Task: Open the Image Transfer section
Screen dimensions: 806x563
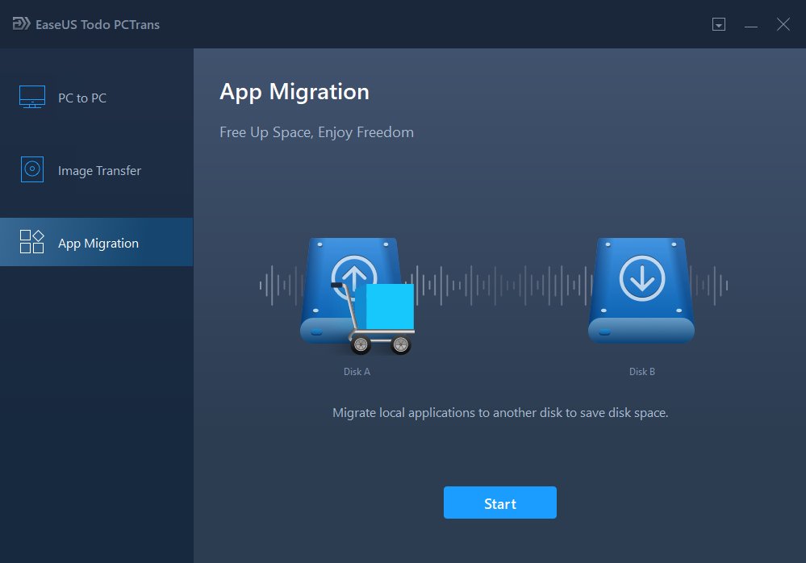Action: coord(98,169)
